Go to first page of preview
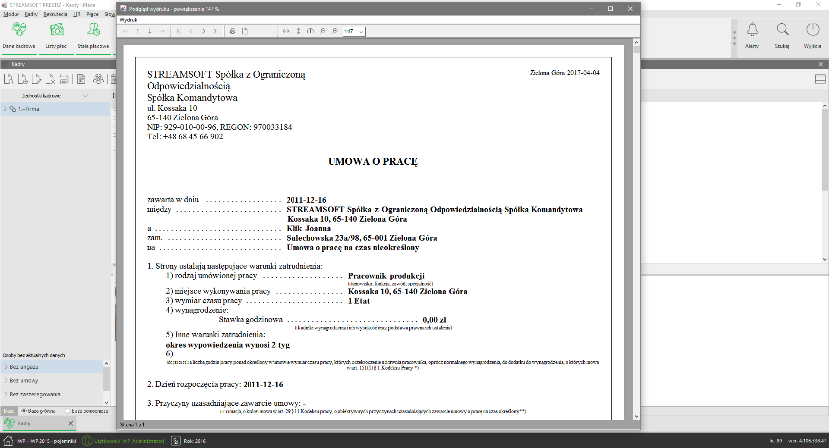 179,31
